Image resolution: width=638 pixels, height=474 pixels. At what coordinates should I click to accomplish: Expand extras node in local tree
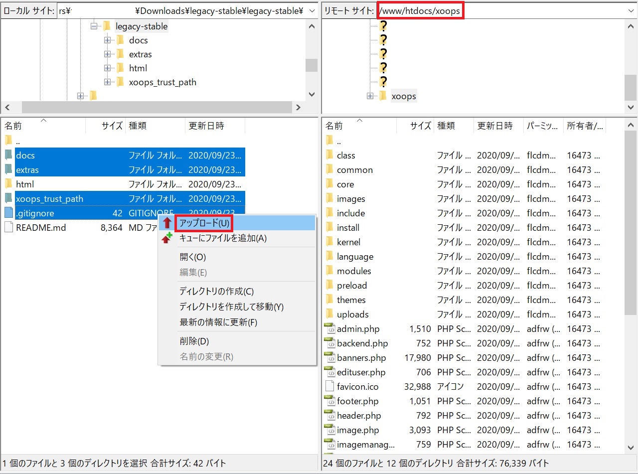(x=107, y=54)
